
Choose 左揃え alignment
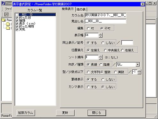pyautogui.click(x=88, y=50)
